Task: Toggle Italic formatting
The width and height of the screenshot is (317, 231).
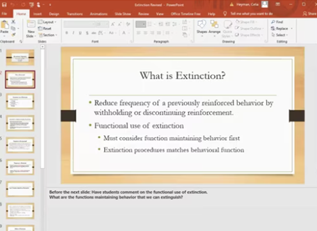Action: pyautogui.click(x=74, y=33)
